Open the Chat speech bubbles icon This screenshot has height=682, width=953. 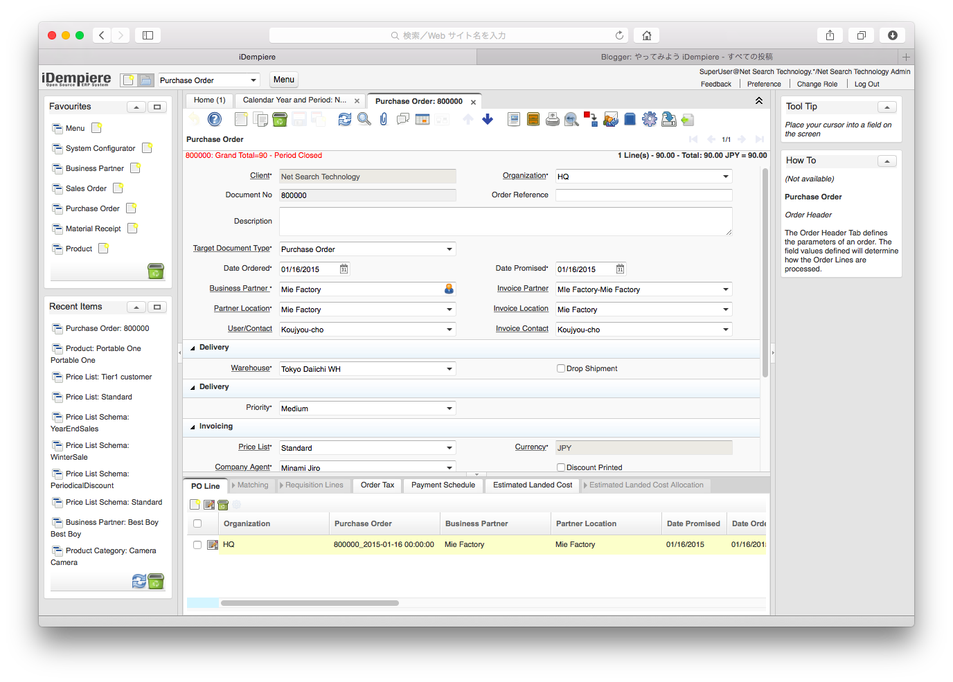pyautogui.click(x=403, y=119)
